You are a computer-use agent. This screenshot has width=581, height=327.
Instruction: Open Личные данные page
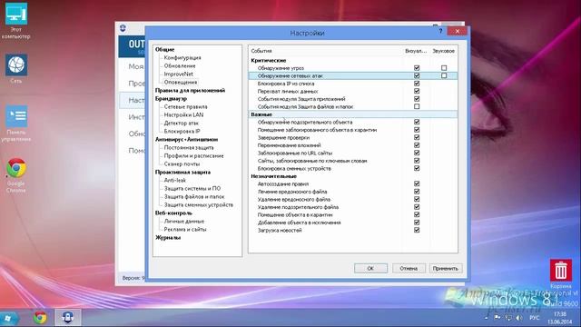[x=184, y=221]
